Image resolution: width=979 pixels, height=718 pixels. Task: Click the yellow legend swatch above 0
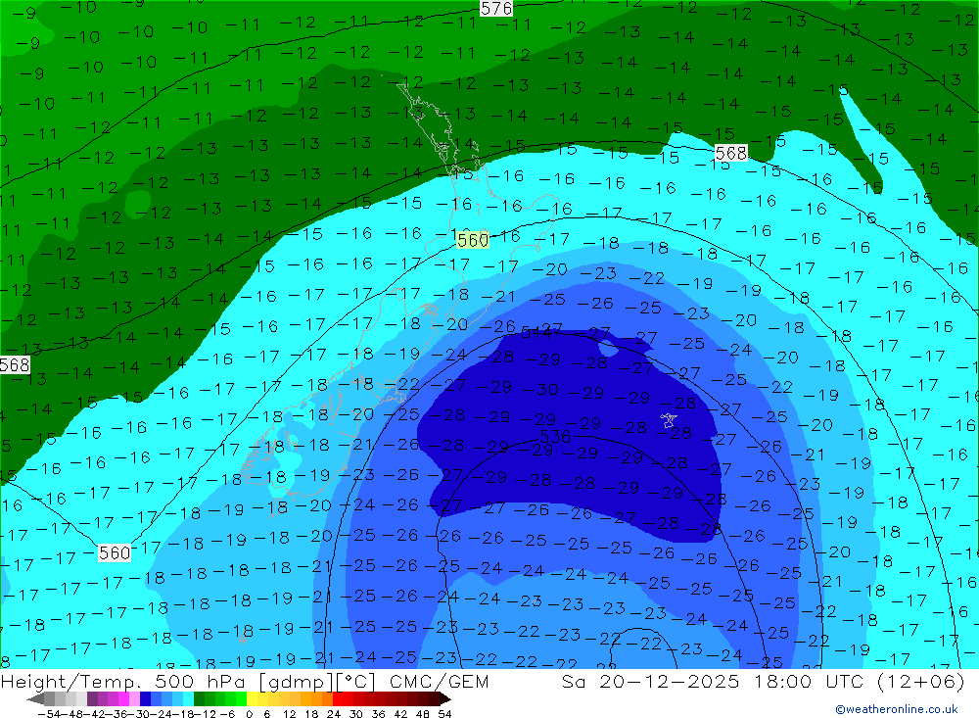pyautogui.click(x=253, y=698)
